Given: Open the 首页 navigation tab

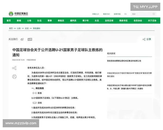Looking at the screenshot, I should [x=8, y=21].
